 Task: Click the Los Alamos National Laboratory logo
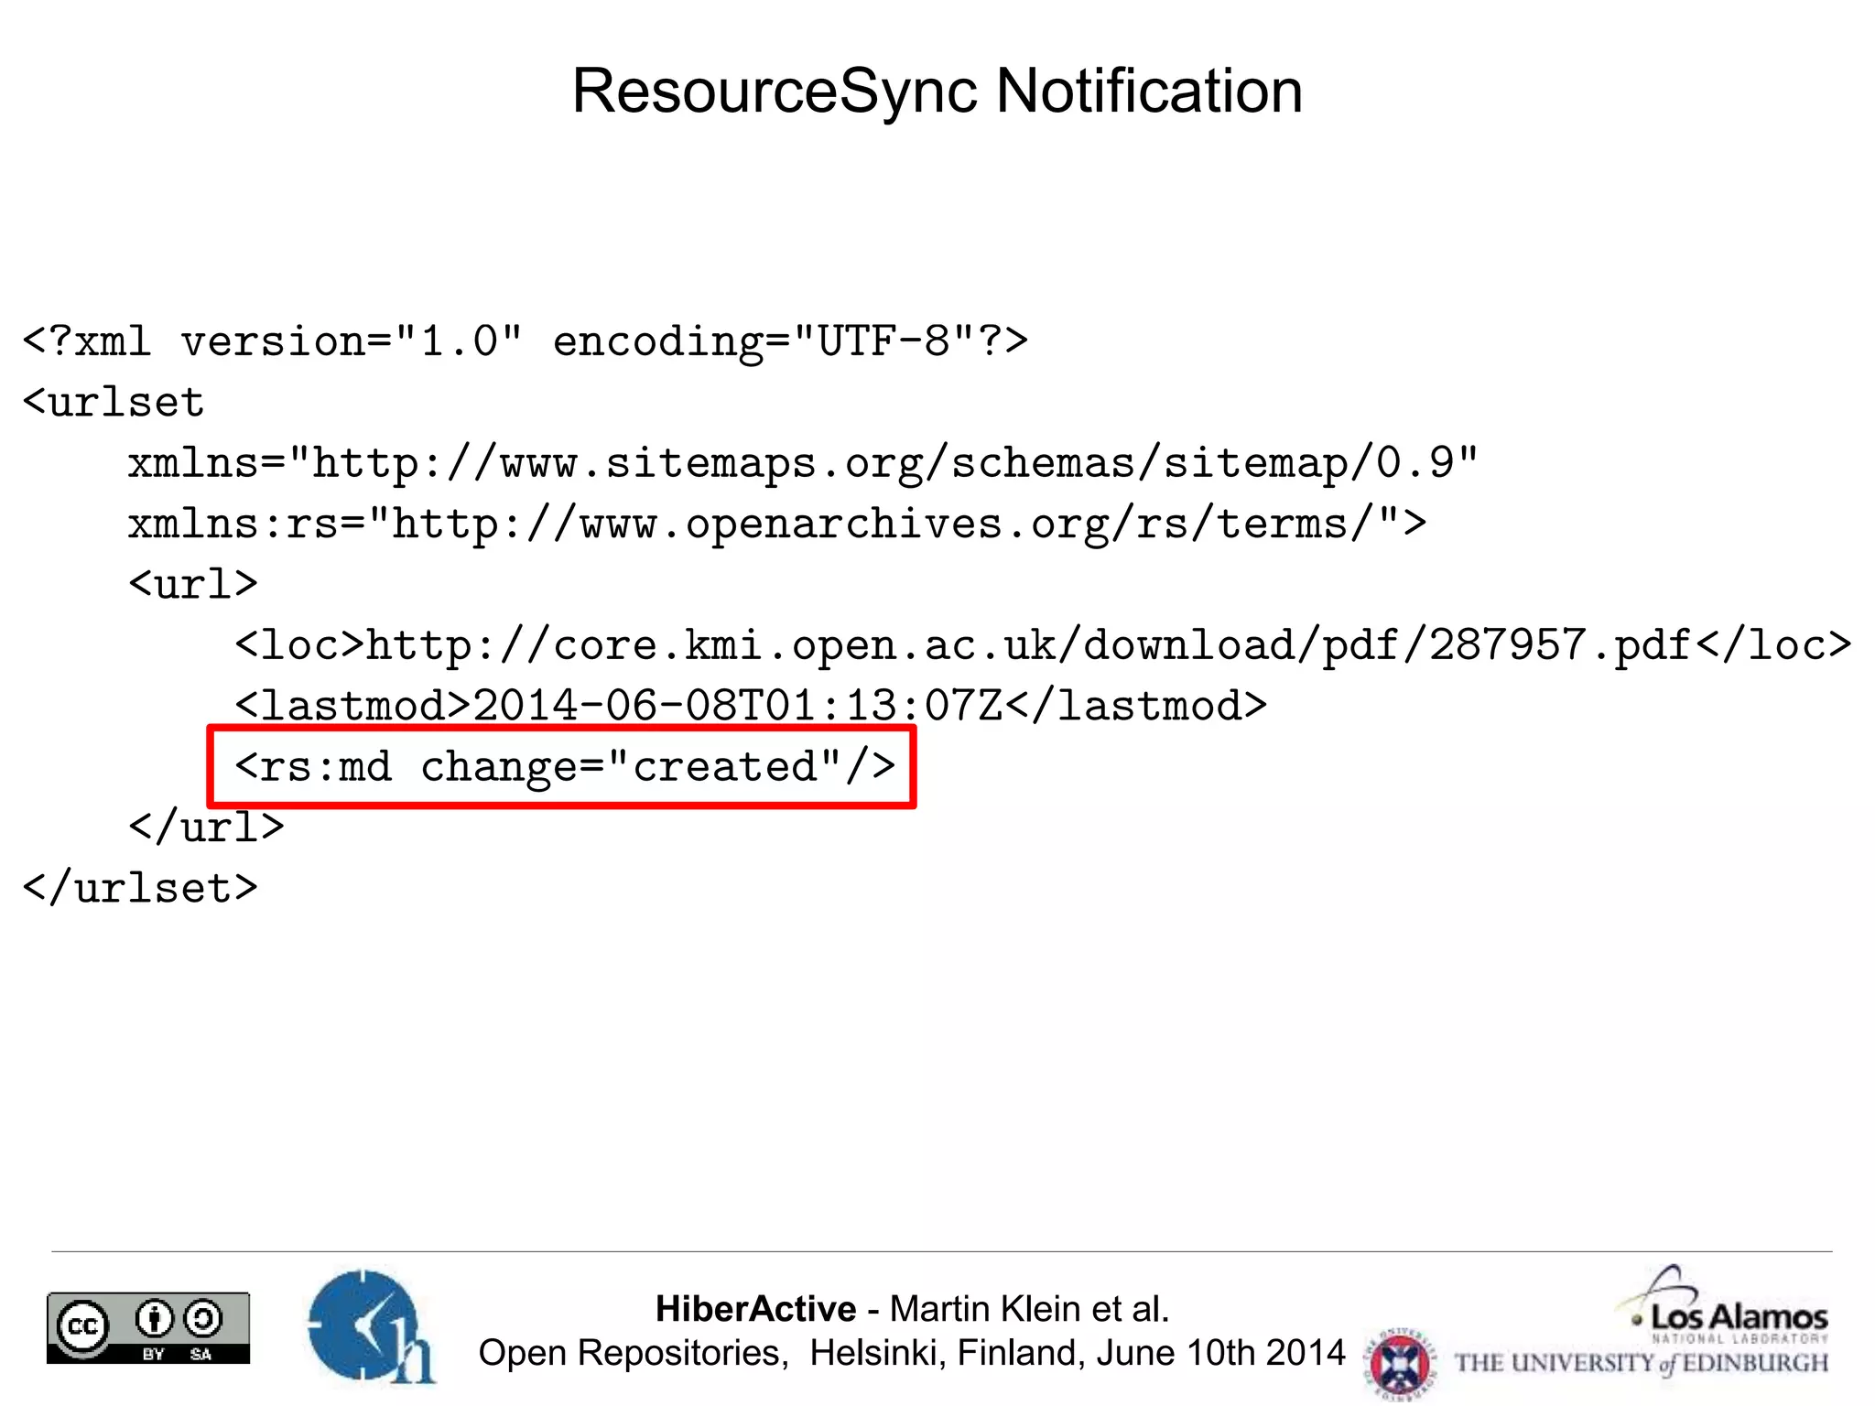1724,1304
